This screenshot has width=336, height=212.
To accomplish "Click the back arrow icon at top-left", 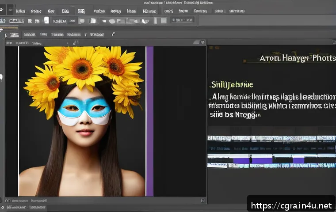I will pos(1,10).
